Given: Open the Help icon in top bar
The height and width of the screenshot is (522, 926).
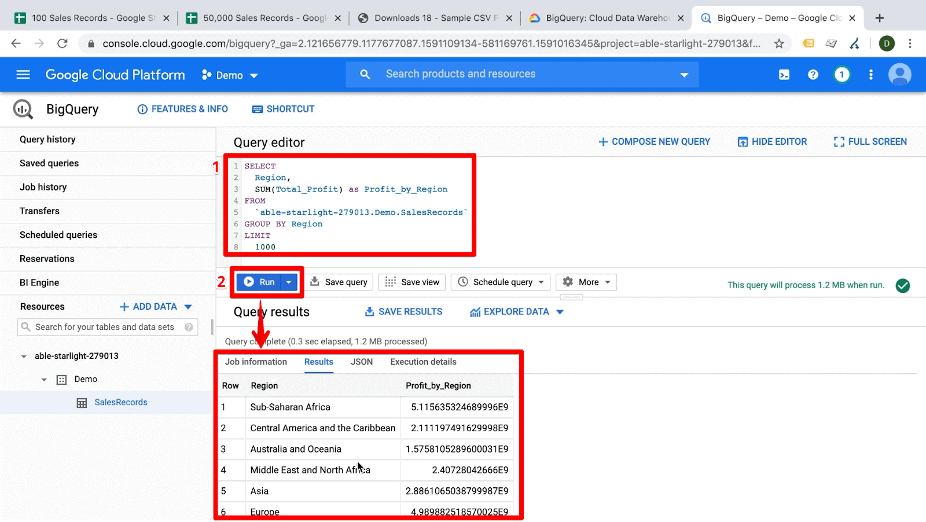Looking at the screenshot, I should pos(813,74).
